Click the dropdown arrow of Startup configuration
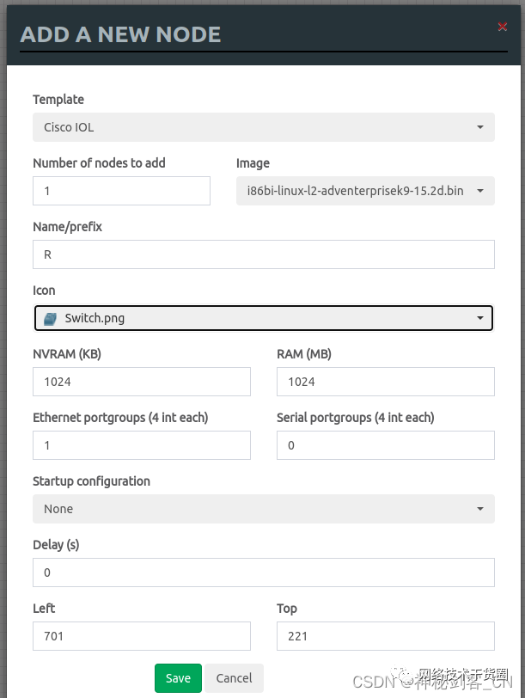525x698 pixels. coord(479,510)
